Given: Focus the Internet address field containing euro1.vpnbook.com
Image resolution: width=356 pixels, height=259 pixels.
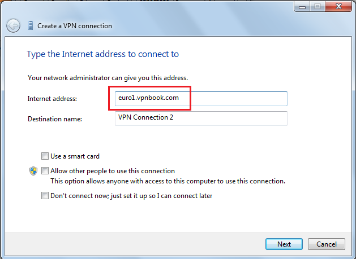Looking at the screenshot, I should click(x=201, y=99).
